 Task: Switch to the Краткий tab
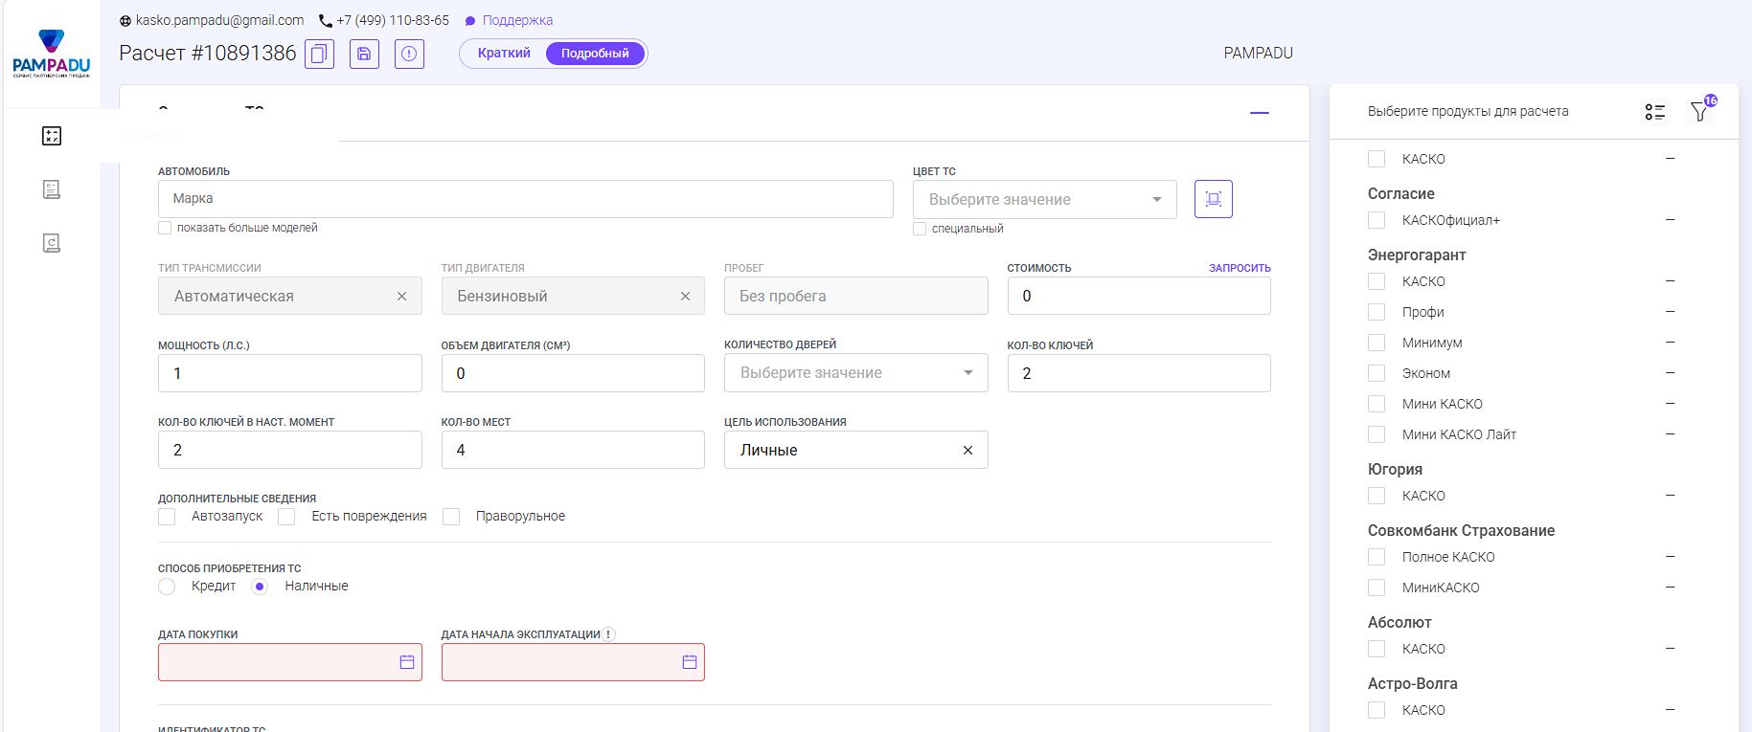[x=504, y=54]
